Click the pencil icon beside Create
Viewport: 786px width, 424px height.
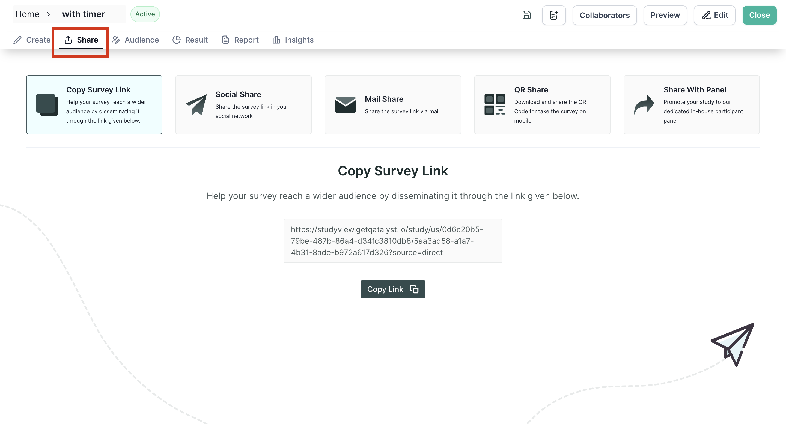17,40
